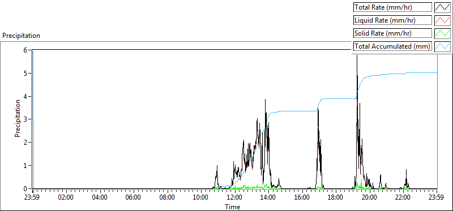Click the vertical Precipitation y-axis label

pyautogui.click(x=18, y=118)
